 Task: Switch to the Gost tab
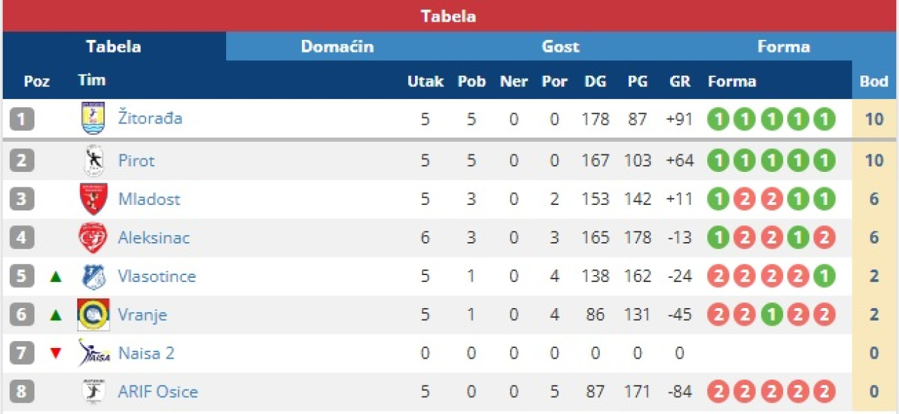560,47
